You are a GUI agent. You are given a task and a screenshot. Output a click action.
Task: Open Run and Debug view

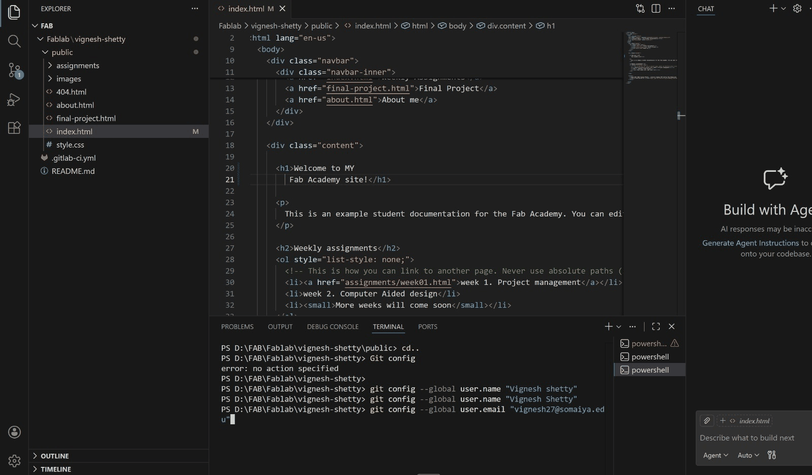14,99
